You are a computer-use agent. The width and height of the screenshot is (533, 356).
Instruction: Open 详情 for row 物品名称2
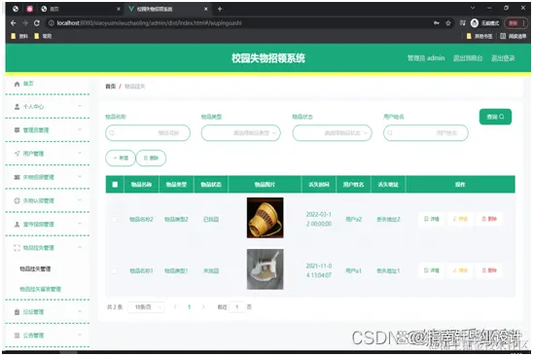point(432,219)
